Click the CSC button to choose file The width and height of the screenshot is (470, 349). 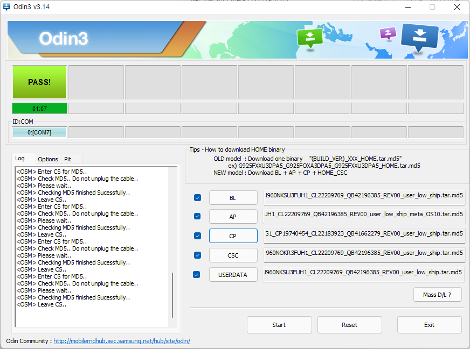(233, 255)
